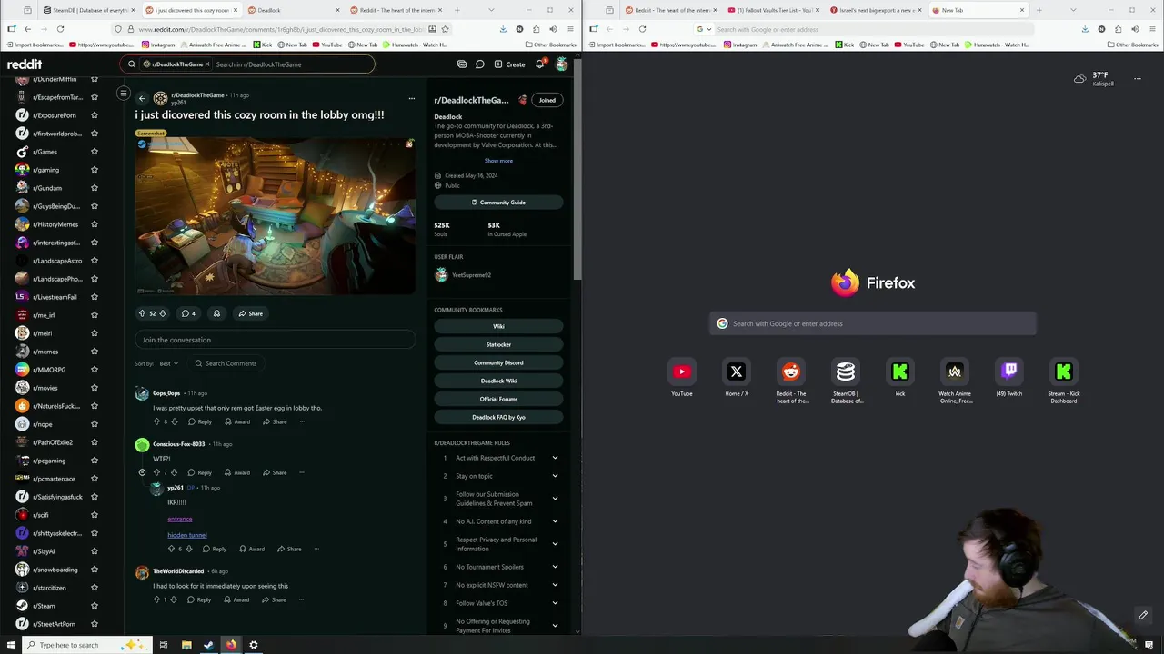
Task: Toggle favorite star for r/pcgaming
Action: (94, 461)
